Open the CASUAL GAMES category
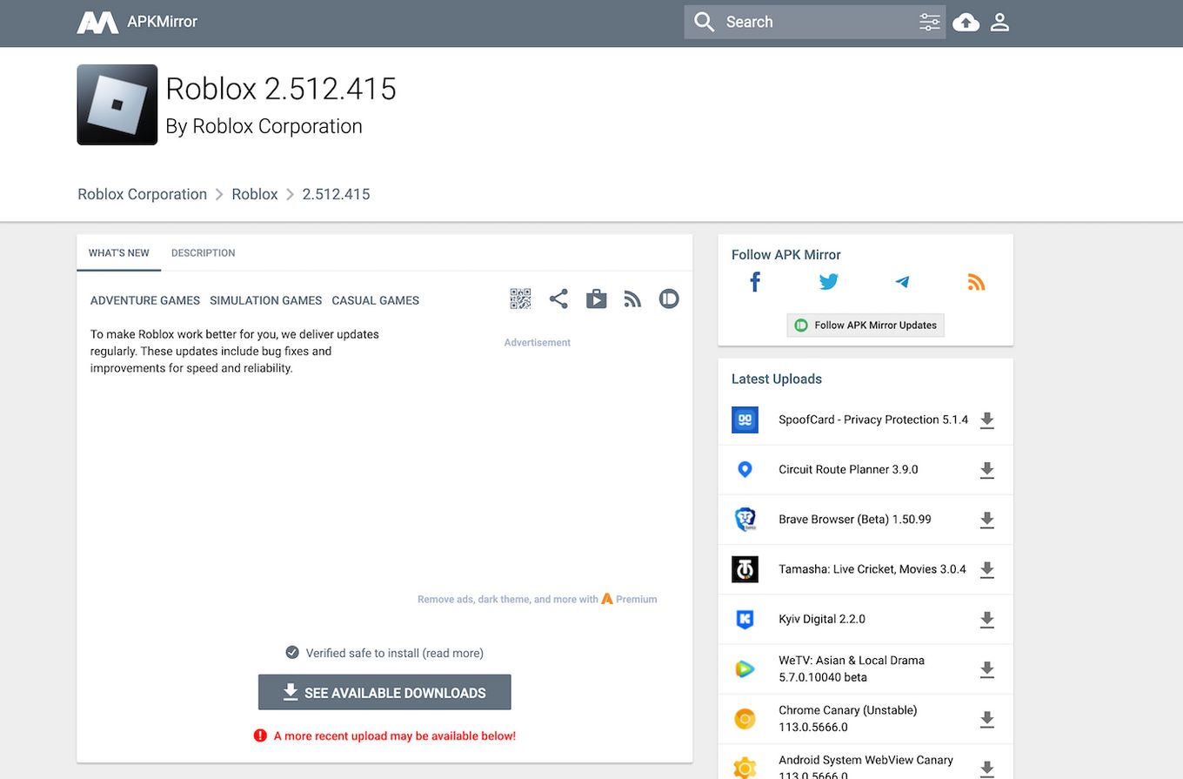 pyautogui.click(x=376, y=300)
